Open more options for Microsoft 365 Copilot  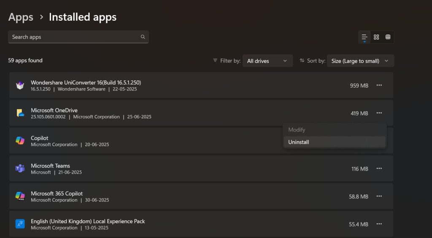(x=379, y=196)
